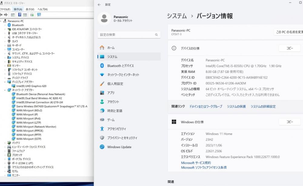The image size is (303, 186).
Task: Open ネットワークとインターネット settings
Action: point(129,75)
